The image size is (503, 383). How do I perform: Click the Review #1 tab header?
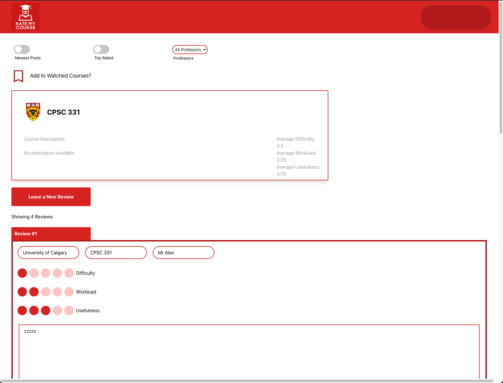pyautogui.click(x=51, y=234)
